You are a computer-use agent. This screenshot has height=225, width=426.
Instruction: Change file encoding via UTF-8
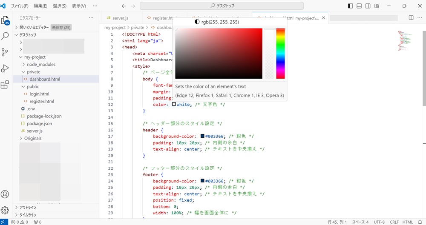[379, 222]
